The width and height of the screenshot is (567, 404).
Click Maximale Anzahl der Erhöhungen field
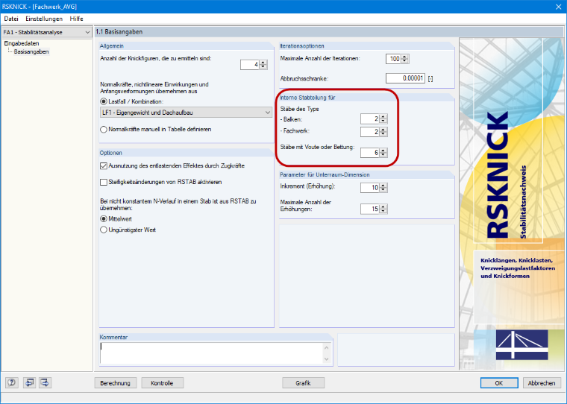[370, 209]
